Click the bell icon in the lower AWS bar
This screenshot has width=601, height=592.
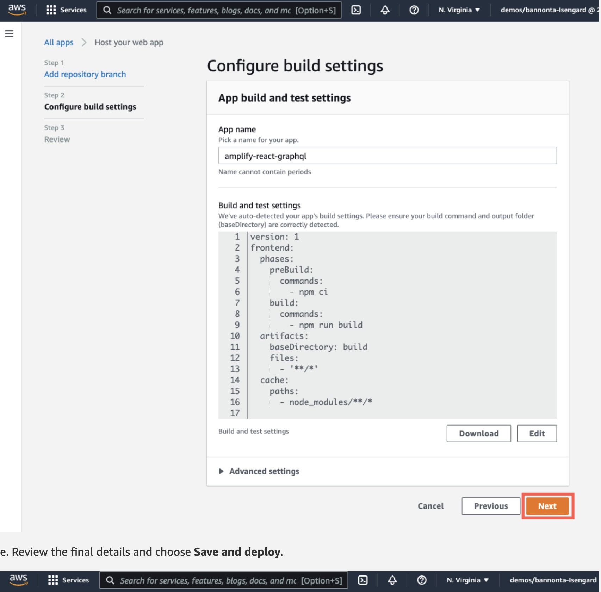click(392, 580)
